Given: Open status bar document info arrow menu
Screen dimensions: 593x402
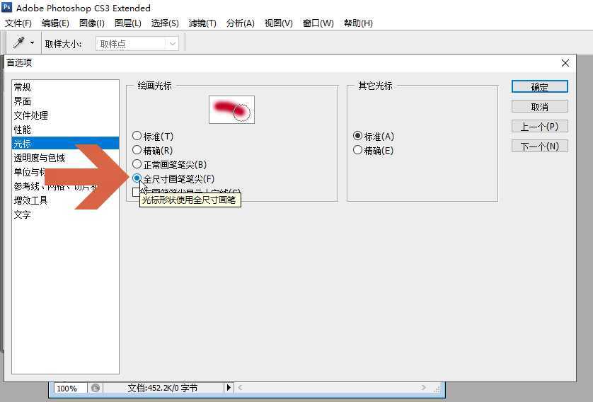Looking at the screenshot, I should (229, 388).
